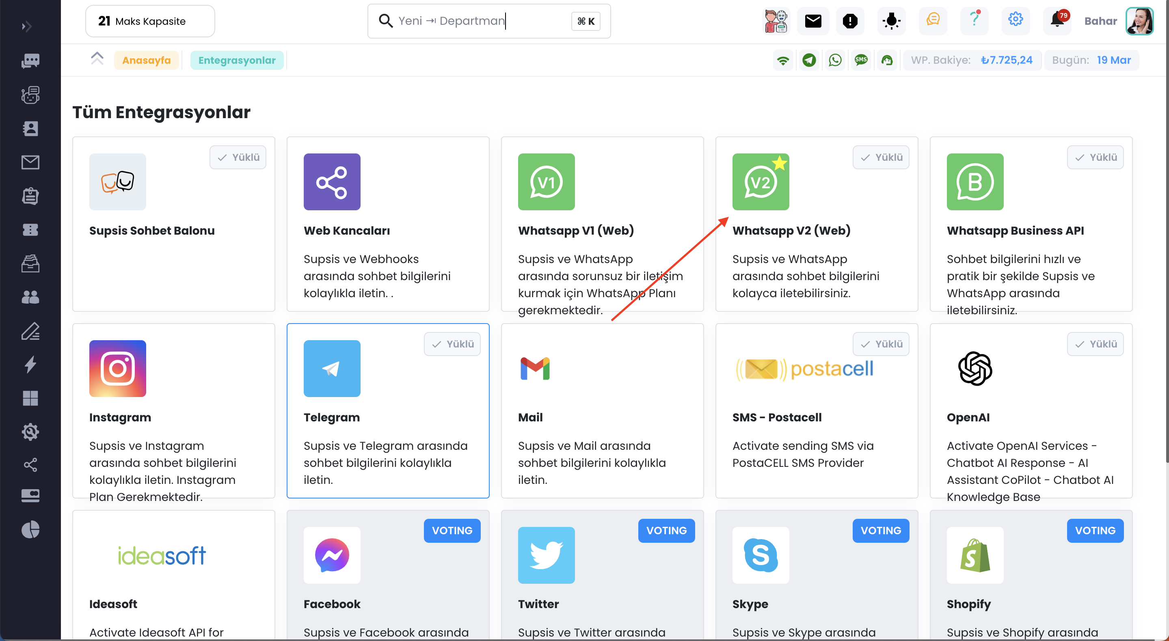
Task: Open the chatbot robot sidebar icon
Action: coord(30,95)
